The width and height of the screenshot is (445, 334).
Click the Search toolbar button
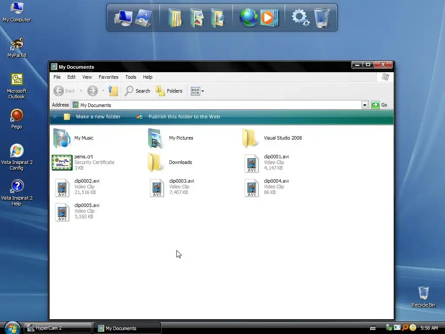pyautogui.click(x=137, y=91)
